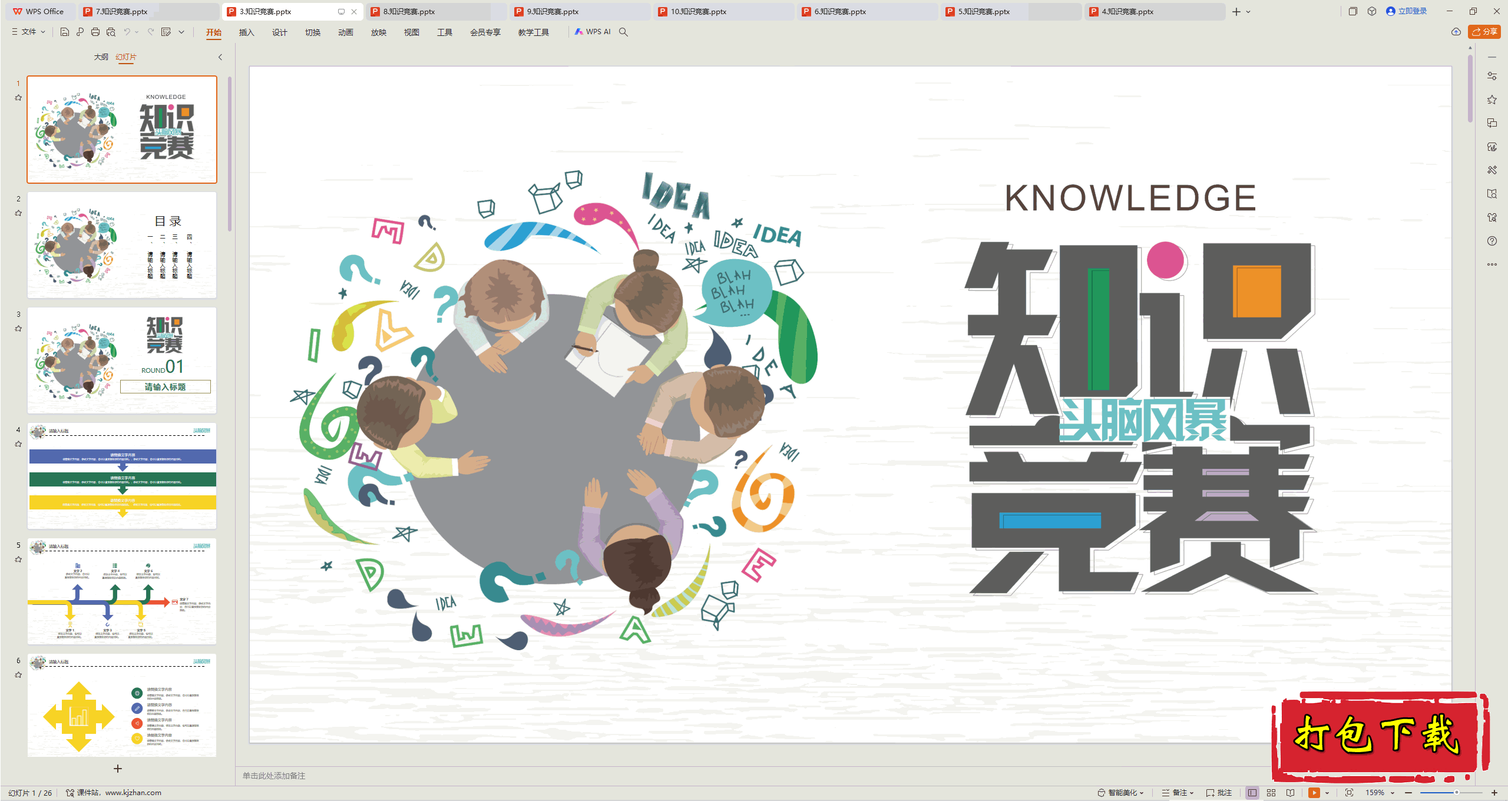
Task: Open the search magnifier beside WPS AI
Action: point(623,32)
